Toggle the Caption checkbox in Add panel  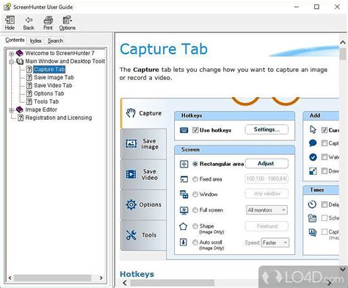pyautogui.click(x=325, y=143)
